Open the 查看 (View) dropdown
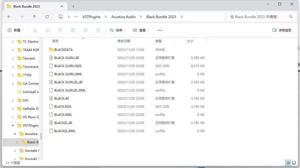 [140, 30]
